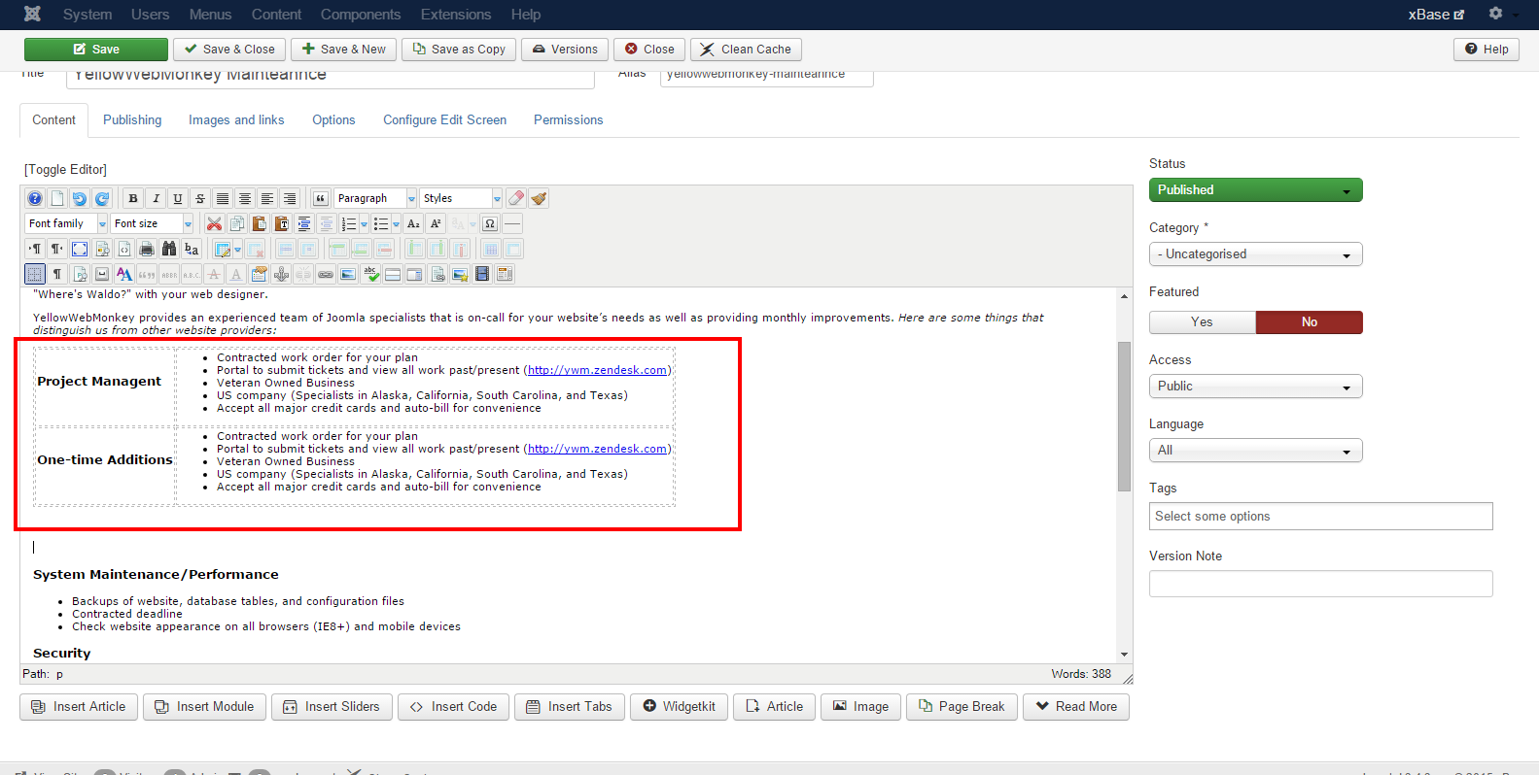Viewport: 1539px width, 775px height.
Task: Click the editor vertical scrollbar thumb
Action: 1124,416
